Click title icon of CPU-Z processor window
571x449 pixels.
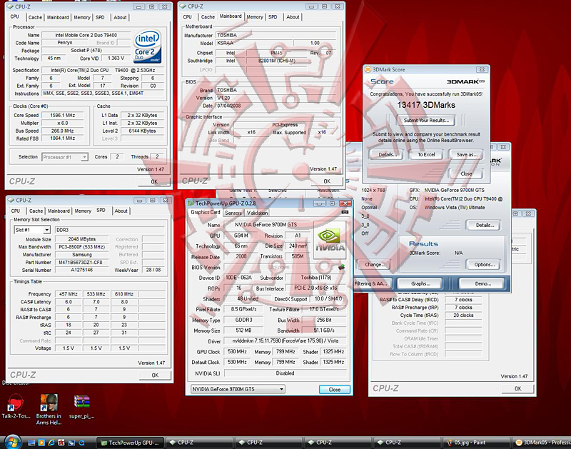click(11, 6)
